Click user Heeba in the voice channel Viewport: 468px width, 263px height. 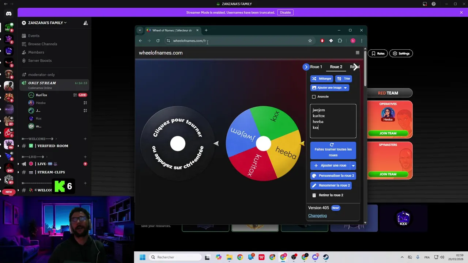41,103
